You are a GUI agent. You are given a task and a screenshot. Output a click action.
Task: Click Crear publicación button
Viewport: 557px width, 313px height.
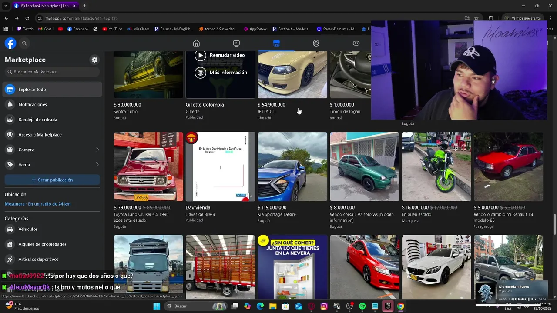[52, 180]
